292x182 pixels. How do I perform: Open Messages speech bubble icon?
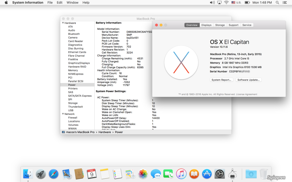coord(156,174)
